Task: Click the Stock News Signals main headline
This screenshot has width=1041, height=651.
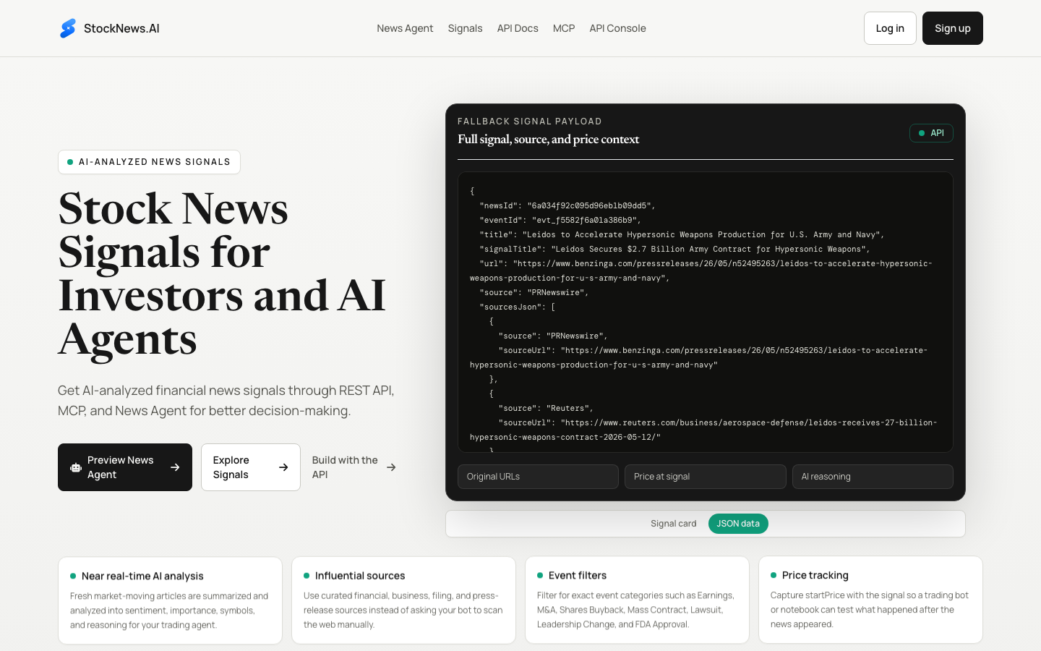Action: (x=222, y=273)
